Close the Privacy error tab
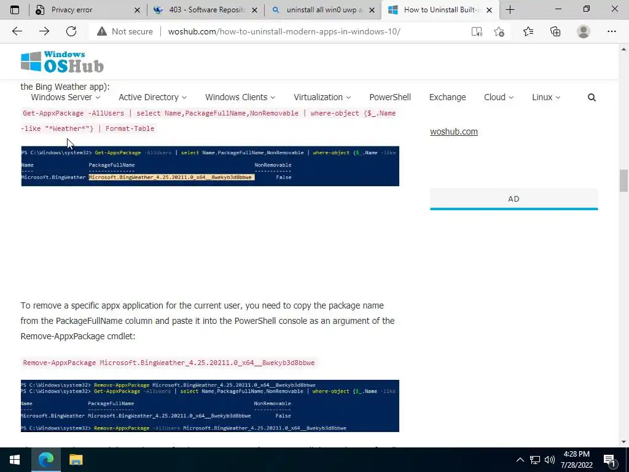This screenshot has width=629, height=472. point(137,10)
